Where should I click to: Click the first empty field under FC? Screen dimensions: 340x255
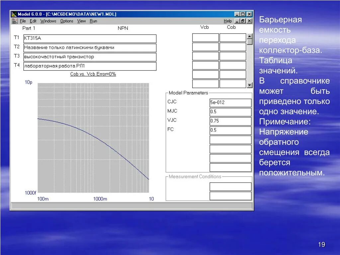[230, 140]
